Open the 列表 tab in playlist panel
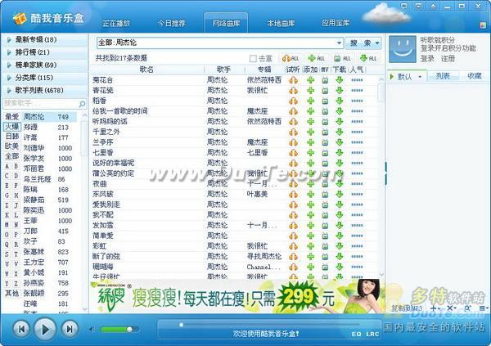The width and height of the screenshot is (491, 346). 443,76
